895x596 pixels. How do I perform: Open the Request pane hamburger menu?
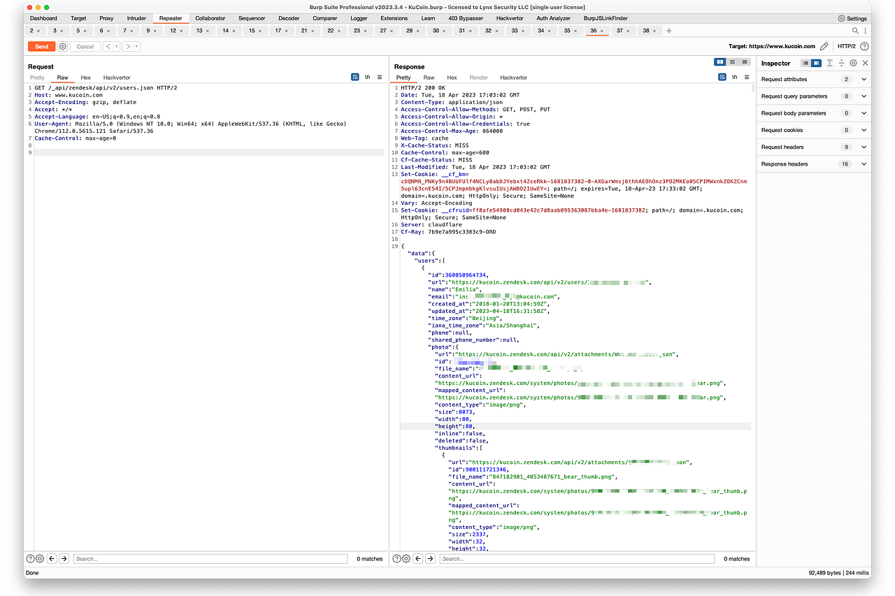point(380,77)
